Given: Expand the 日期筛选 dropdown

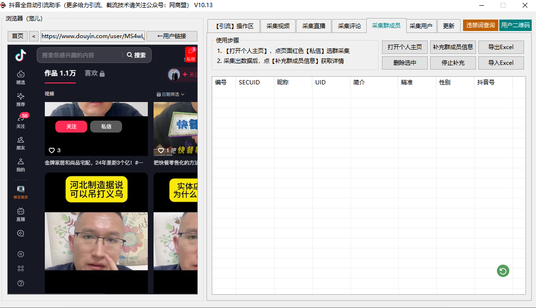Looking at the screenshot, I should click(170, 94).
